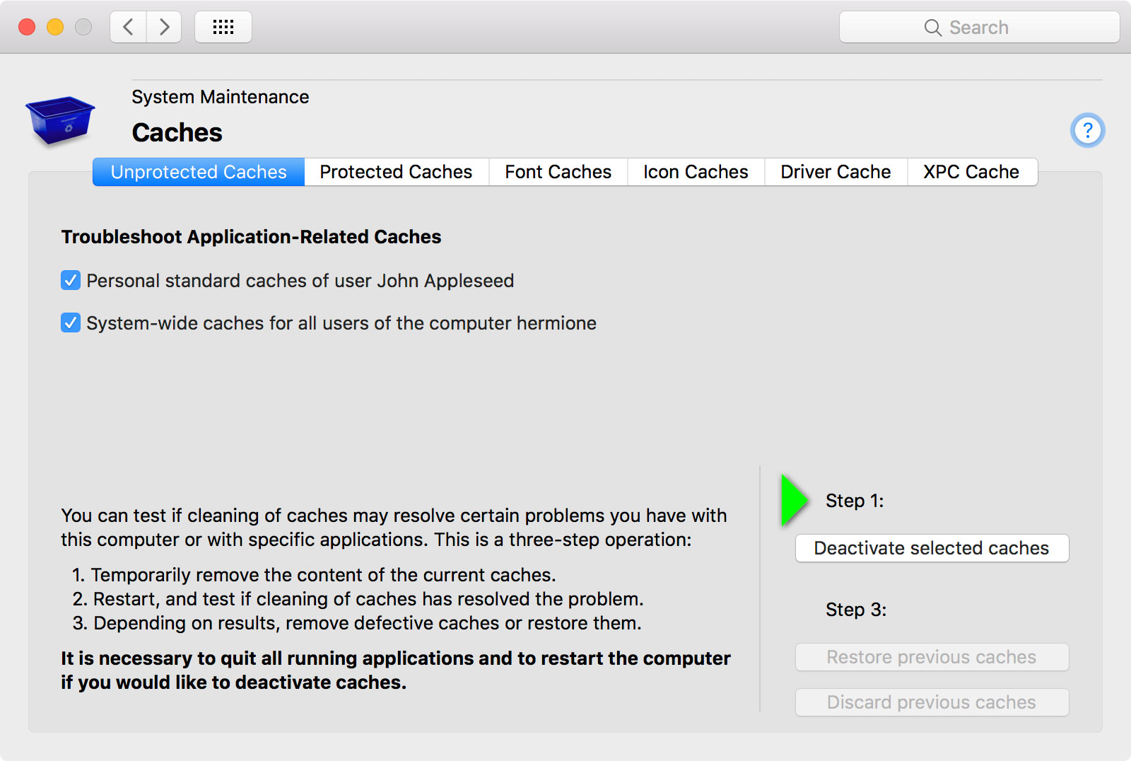Uncheck personal standard caches of John Appleseed
Viewport: 1131px width, 761px height.
71,281
